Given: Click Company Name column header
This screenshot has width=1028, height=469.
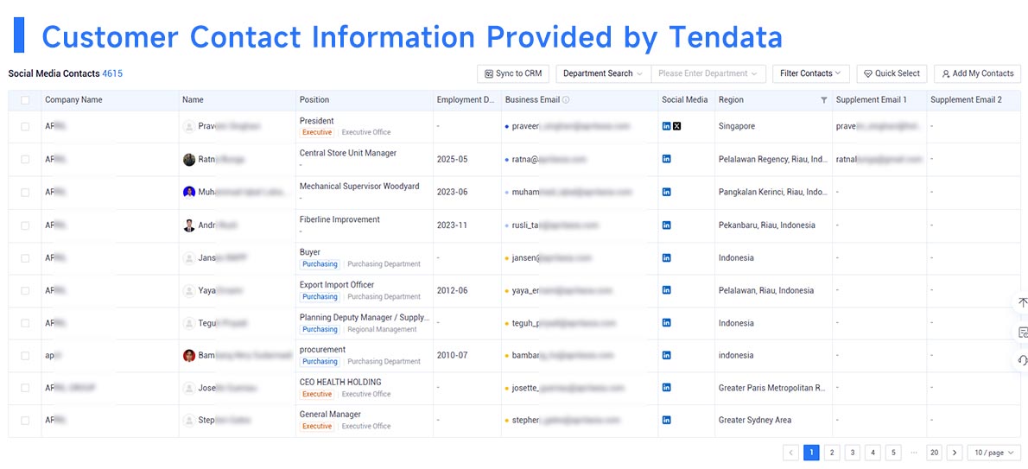Looking at the screenshot, I should pos(73,99).
